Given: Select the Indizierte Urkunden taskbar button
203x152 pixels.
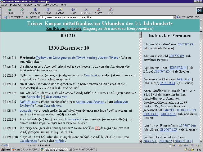Looking at the screenshot, I should 54,150.
